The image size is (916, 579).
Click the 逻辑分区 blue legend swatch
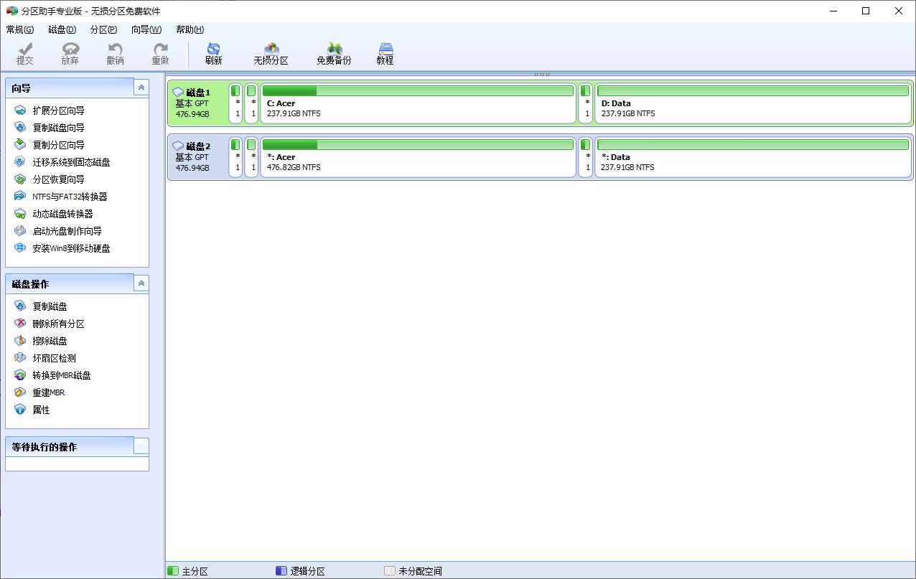coord(281,571)
